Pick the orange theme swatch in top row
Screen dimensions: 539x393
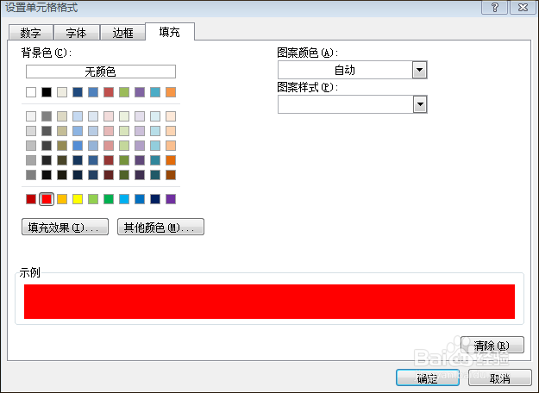[171, 92]
